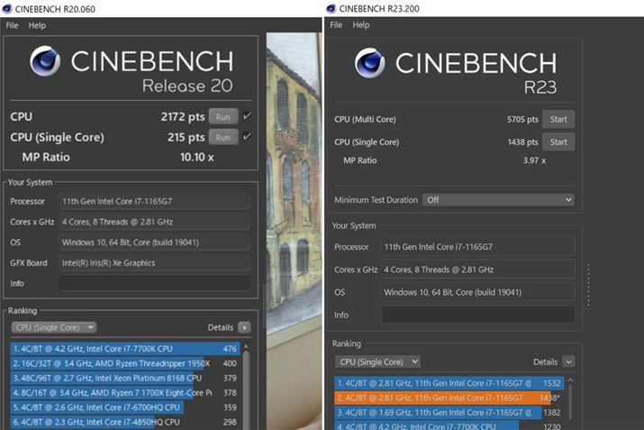644x430 pixels.
Task: Open the Help menu in Cinebench R20
Action: click(37, 25)
